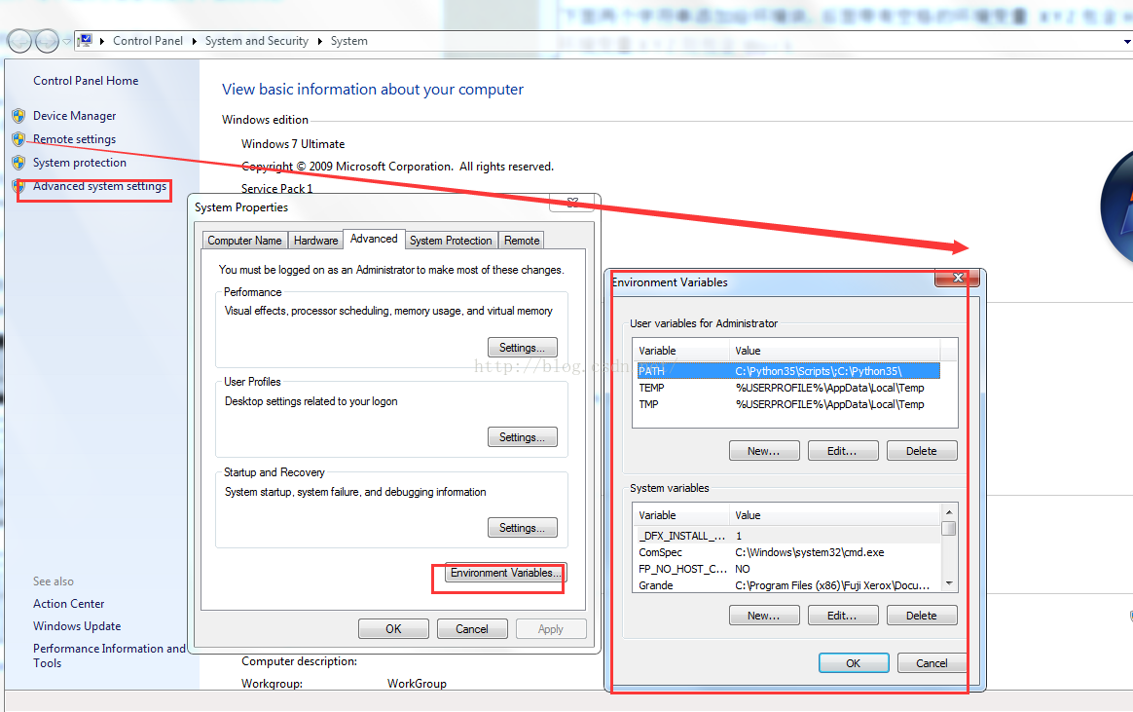Select TEMP user variable row
Image resolution: width=1133 pixels, height=712 pixels.
[788, 388]
